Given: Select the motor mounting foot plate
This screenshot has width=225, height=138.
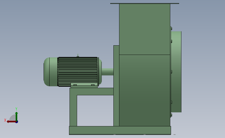Looking at the screenshot, I should pos(84,85).
